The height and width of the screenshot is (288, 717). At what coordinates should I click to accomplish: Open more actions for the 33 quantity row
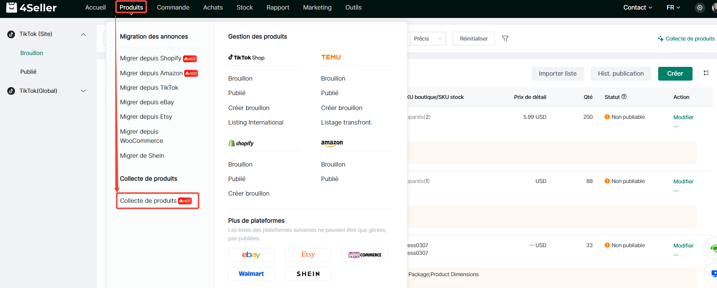click(676, 255)
